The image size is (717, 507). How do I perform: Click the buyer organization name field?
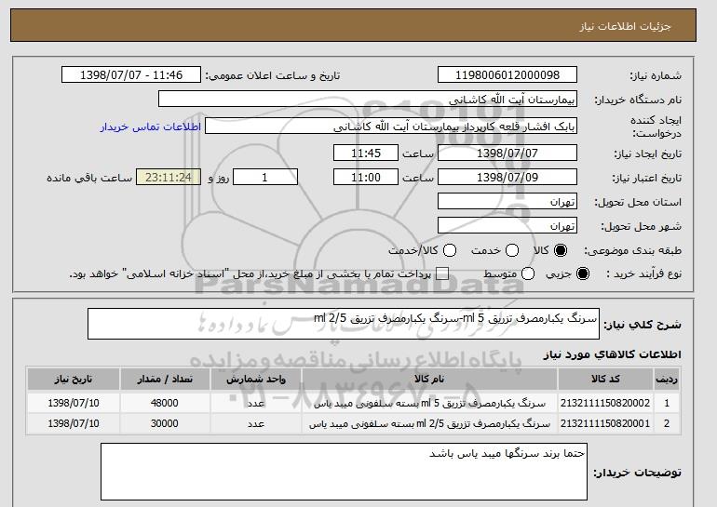pos(368,100)
